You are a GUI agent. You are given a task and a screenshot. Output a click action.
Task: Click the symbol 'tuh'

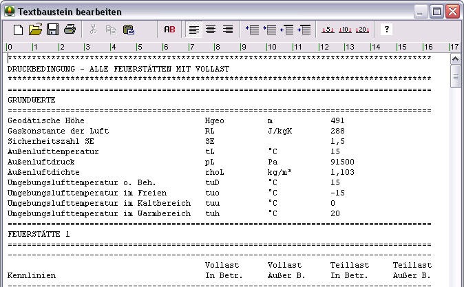(212, 213)
